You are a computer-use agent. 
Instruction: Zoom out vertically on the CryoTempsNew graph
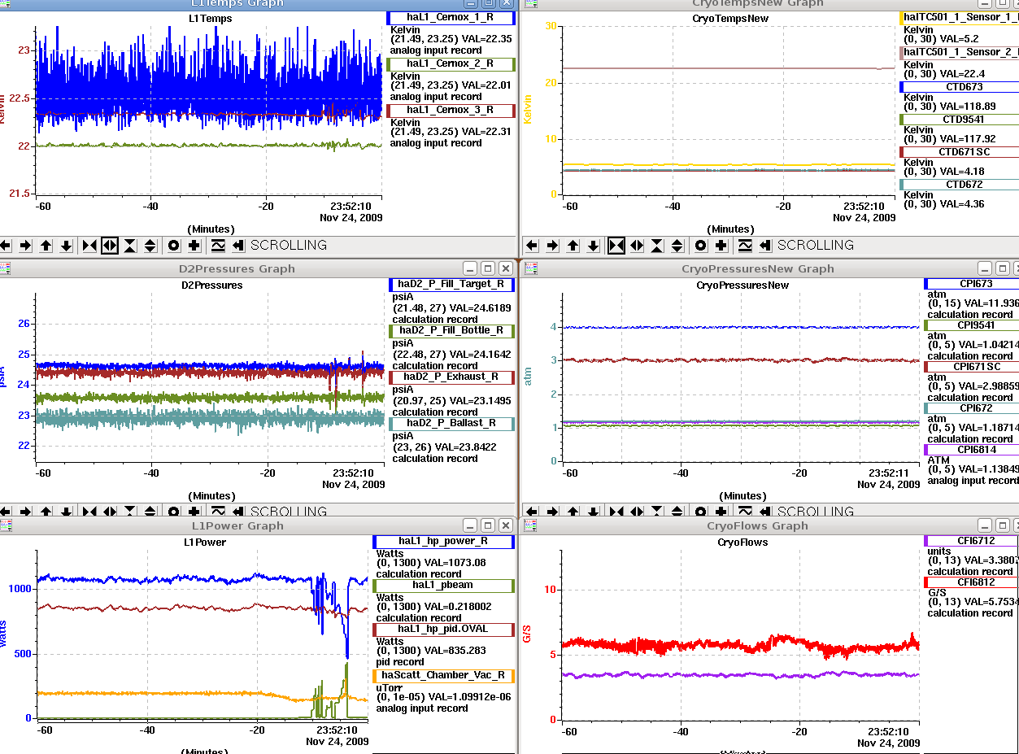677,245
